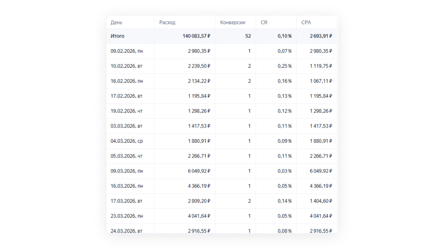Click CR 0,07 % for 09.02.2026

click(285, 51)
